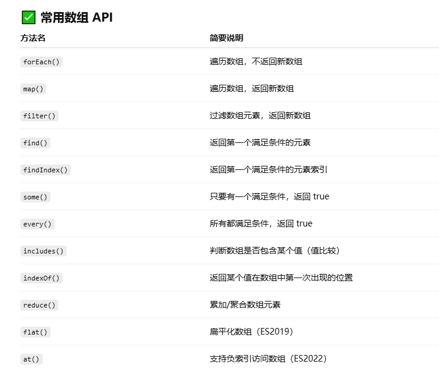Click description 返回第一个满足条件的元素
The height and width of the screenshot is (385, 439).
(x=260, y=142)
